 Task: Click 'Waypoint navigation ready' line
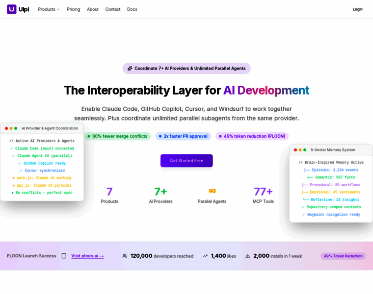(x=331, y=215)
